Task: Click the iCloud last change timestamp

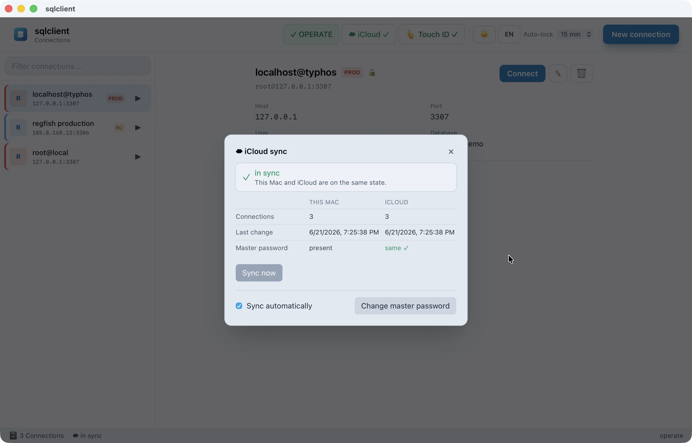Action: pyautogui.click(x=420, y=232)
